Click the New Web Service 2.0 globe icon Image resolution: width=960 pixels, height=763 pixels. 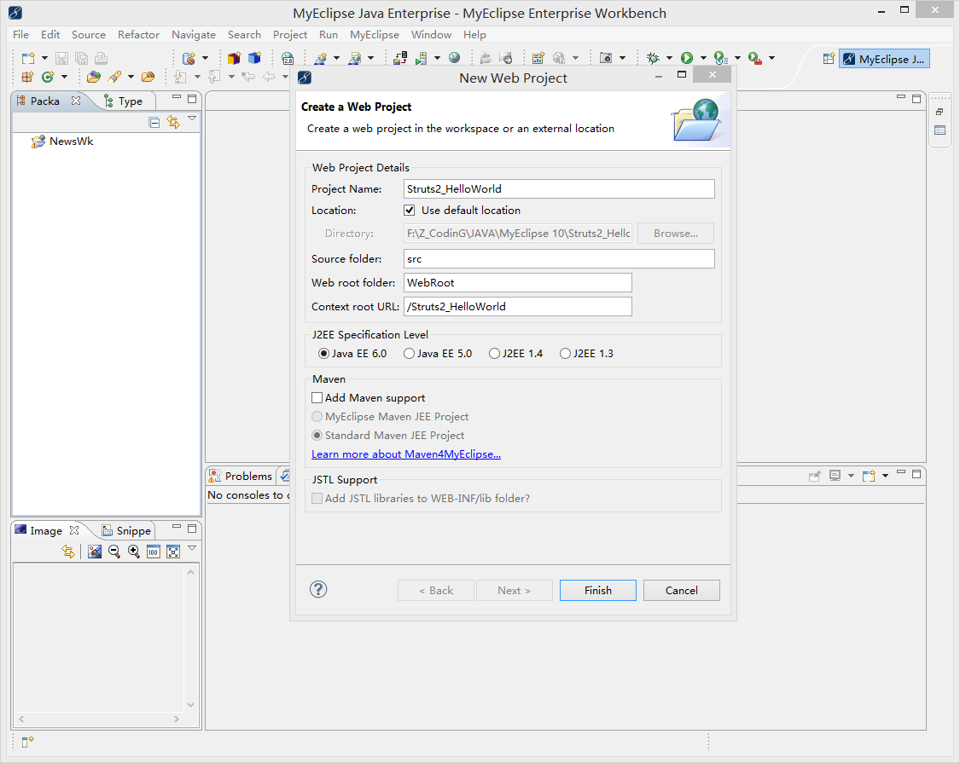point(287,58)
